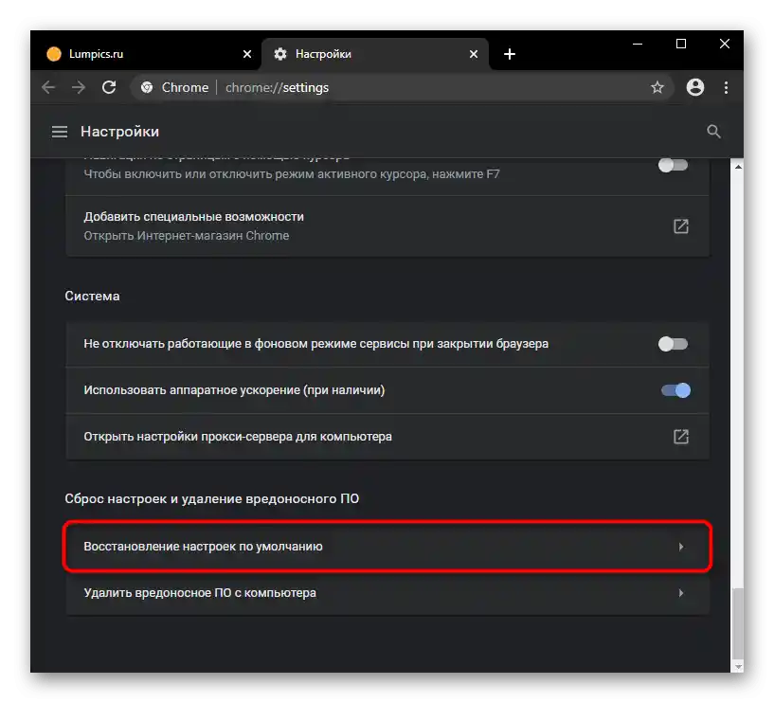This screenshot has width=774, height=703.
Task: Click the Lumpics.ru orange favicon
Action: tap(53, 54)
